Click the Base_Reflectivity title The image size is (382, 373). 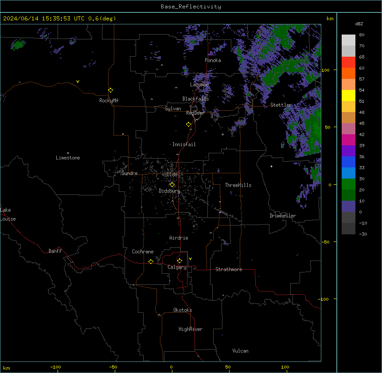[191, 7]
